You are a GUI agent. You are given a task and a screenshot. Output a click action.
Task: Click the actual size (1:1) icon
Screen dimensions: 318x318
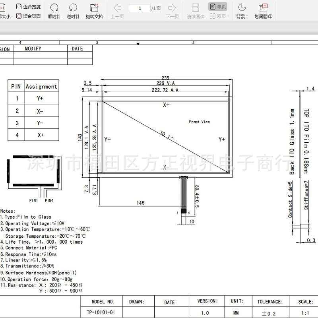2,8
